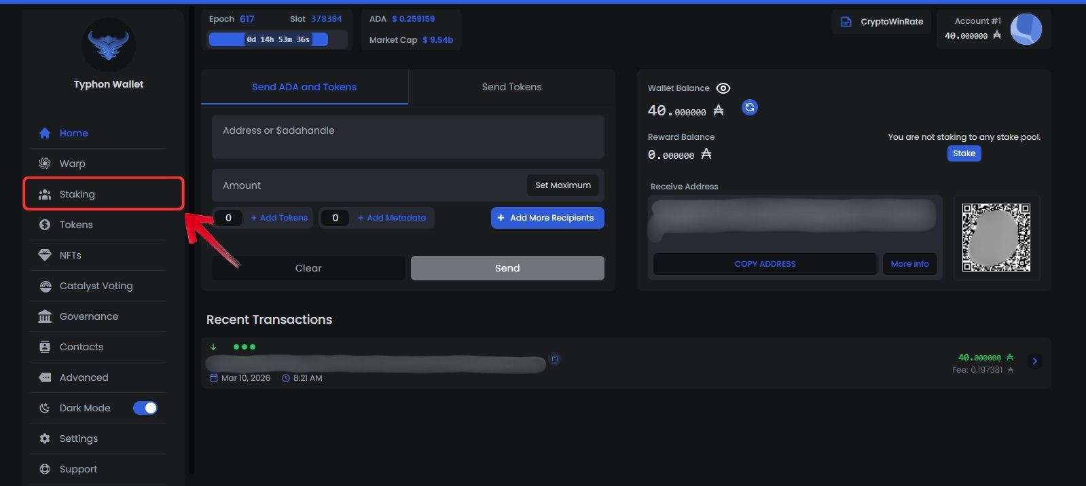
Task: Click Add More Recipients button
Action: (547, 218)
